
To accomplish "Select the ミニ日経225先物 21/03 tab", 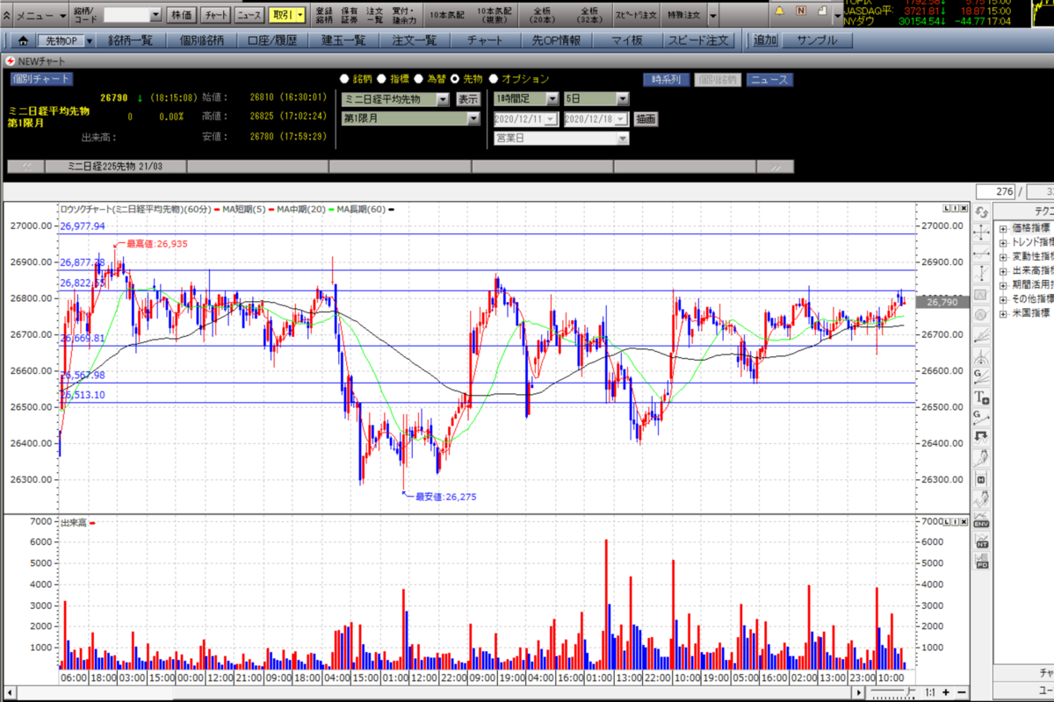I will [x=115, y=166].
